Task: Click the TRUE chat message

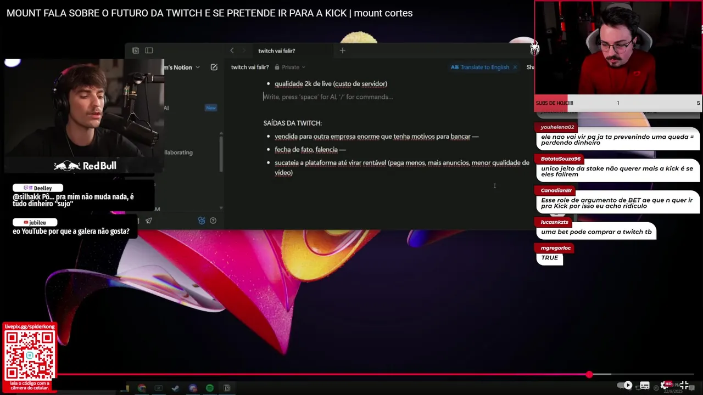Action: click(x=549, y=258)
